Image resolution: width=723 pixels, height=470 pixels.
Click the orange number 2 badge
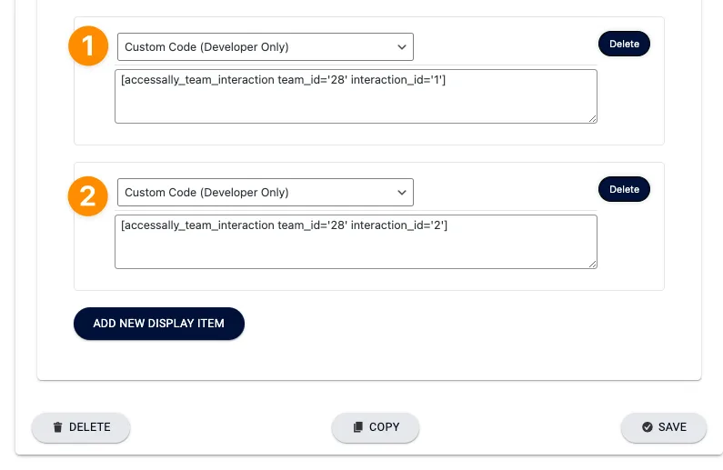pos(88,196)
